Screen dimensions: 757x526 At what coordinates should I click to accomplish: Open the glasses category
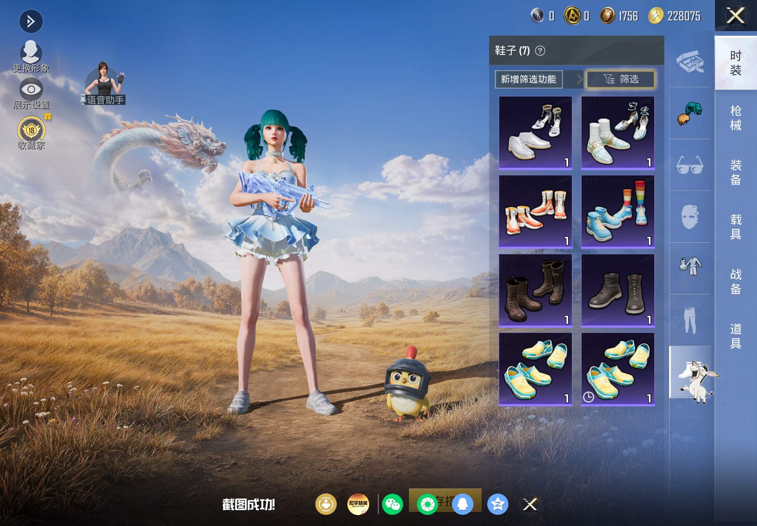pos(690,165)
